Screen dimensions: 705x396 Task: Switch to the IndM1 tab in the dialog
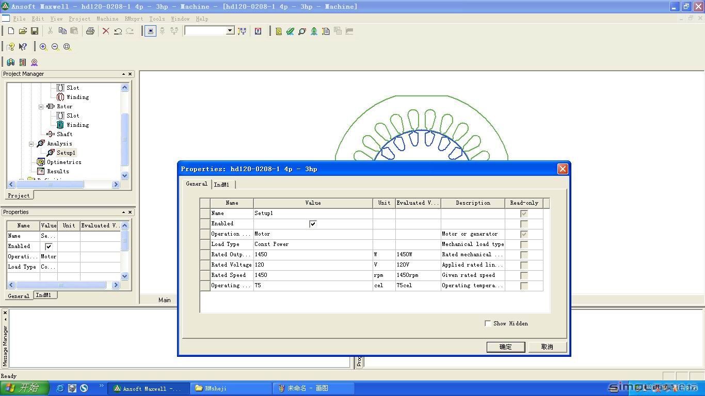222,184
